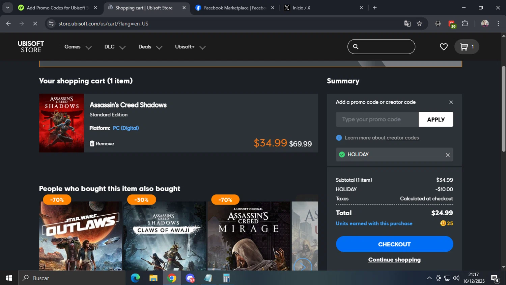The height and width of the screenshot is (285, 506).
Task: Click the promo code input field
Action: pyautogui.click(x=377, y=119)
